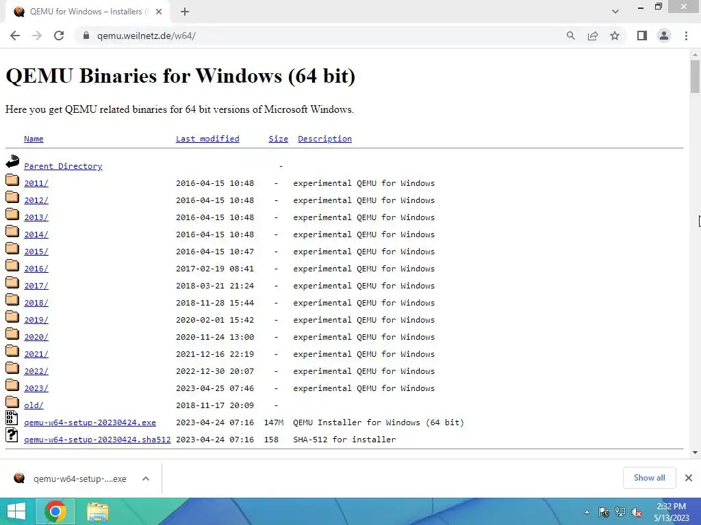Open the 2014/ folder link

click(36, 234)
